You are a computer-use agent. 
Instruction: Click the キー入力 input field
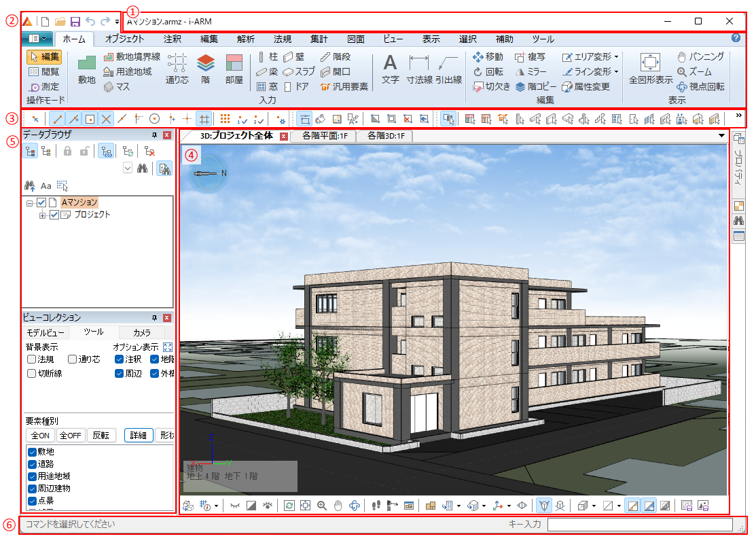pyautogui.click(x=639, y=525)
